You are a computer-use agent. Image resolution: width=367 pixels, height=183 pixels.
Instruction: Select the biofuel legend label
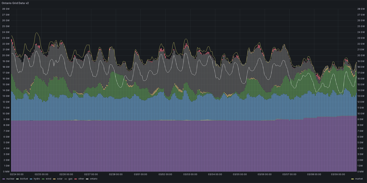[x=24, y=179]
